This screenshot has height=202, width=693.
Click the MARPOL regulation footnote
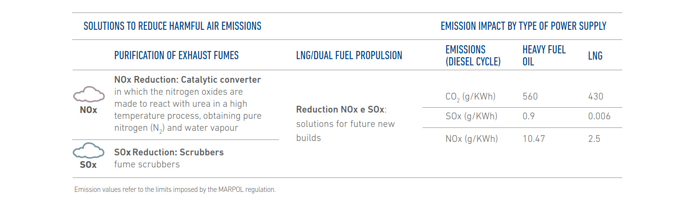point(175,189)
